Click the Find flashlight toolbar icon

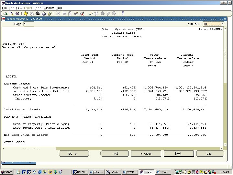coord(11,14)
